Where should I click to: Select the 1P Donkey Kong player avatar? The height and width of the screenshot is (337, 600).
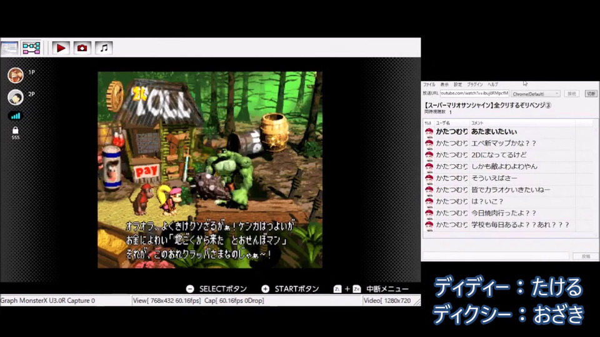(16, 75)
